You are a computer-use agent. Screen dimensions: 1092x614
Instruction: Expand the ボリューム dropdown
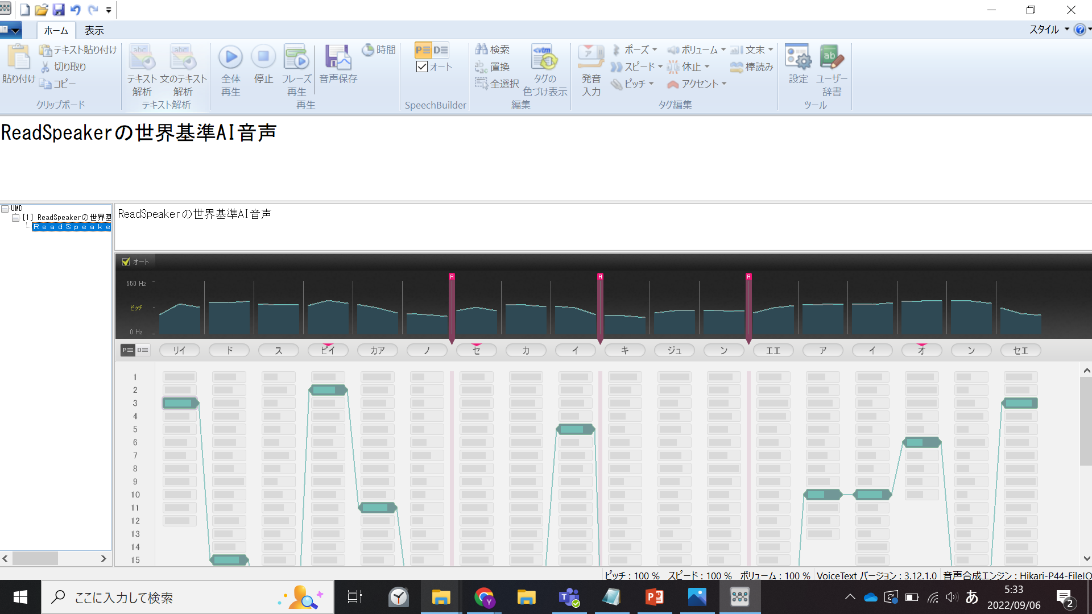pyautogui.click(x=723, y=50)
